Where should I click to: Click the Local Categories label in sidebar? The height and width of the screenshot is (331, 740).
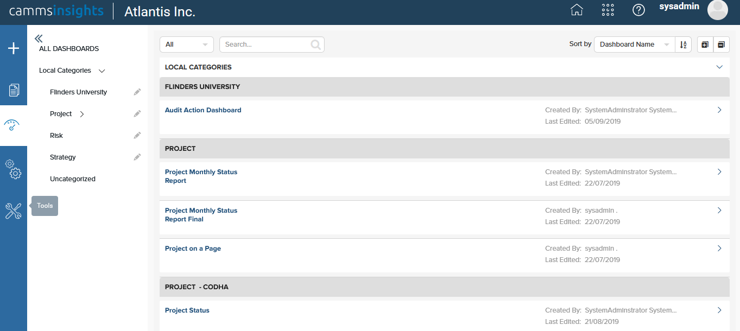65,71
